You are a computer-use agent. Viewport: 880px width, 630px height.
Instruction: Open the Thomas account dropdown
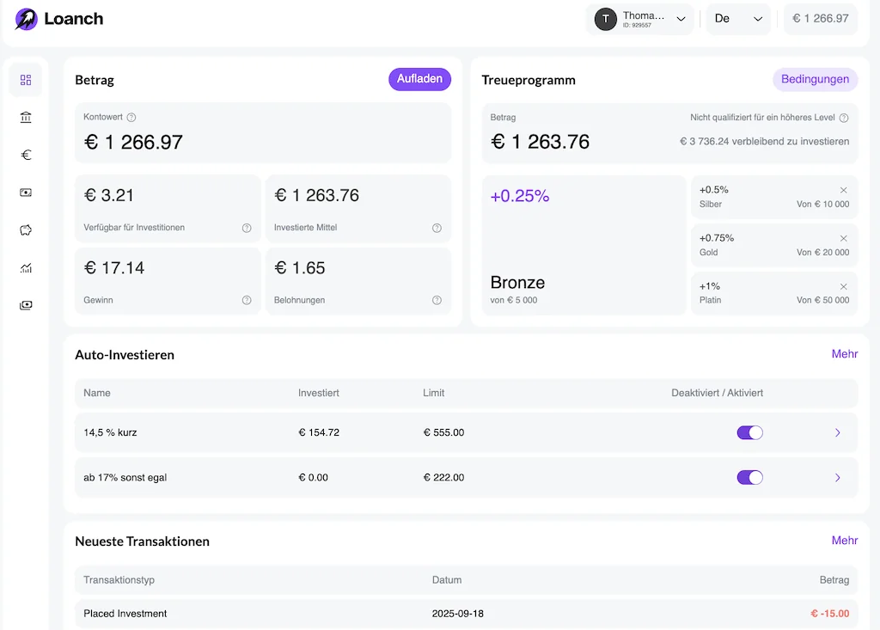pyautogui.click(x=642, y=19)
